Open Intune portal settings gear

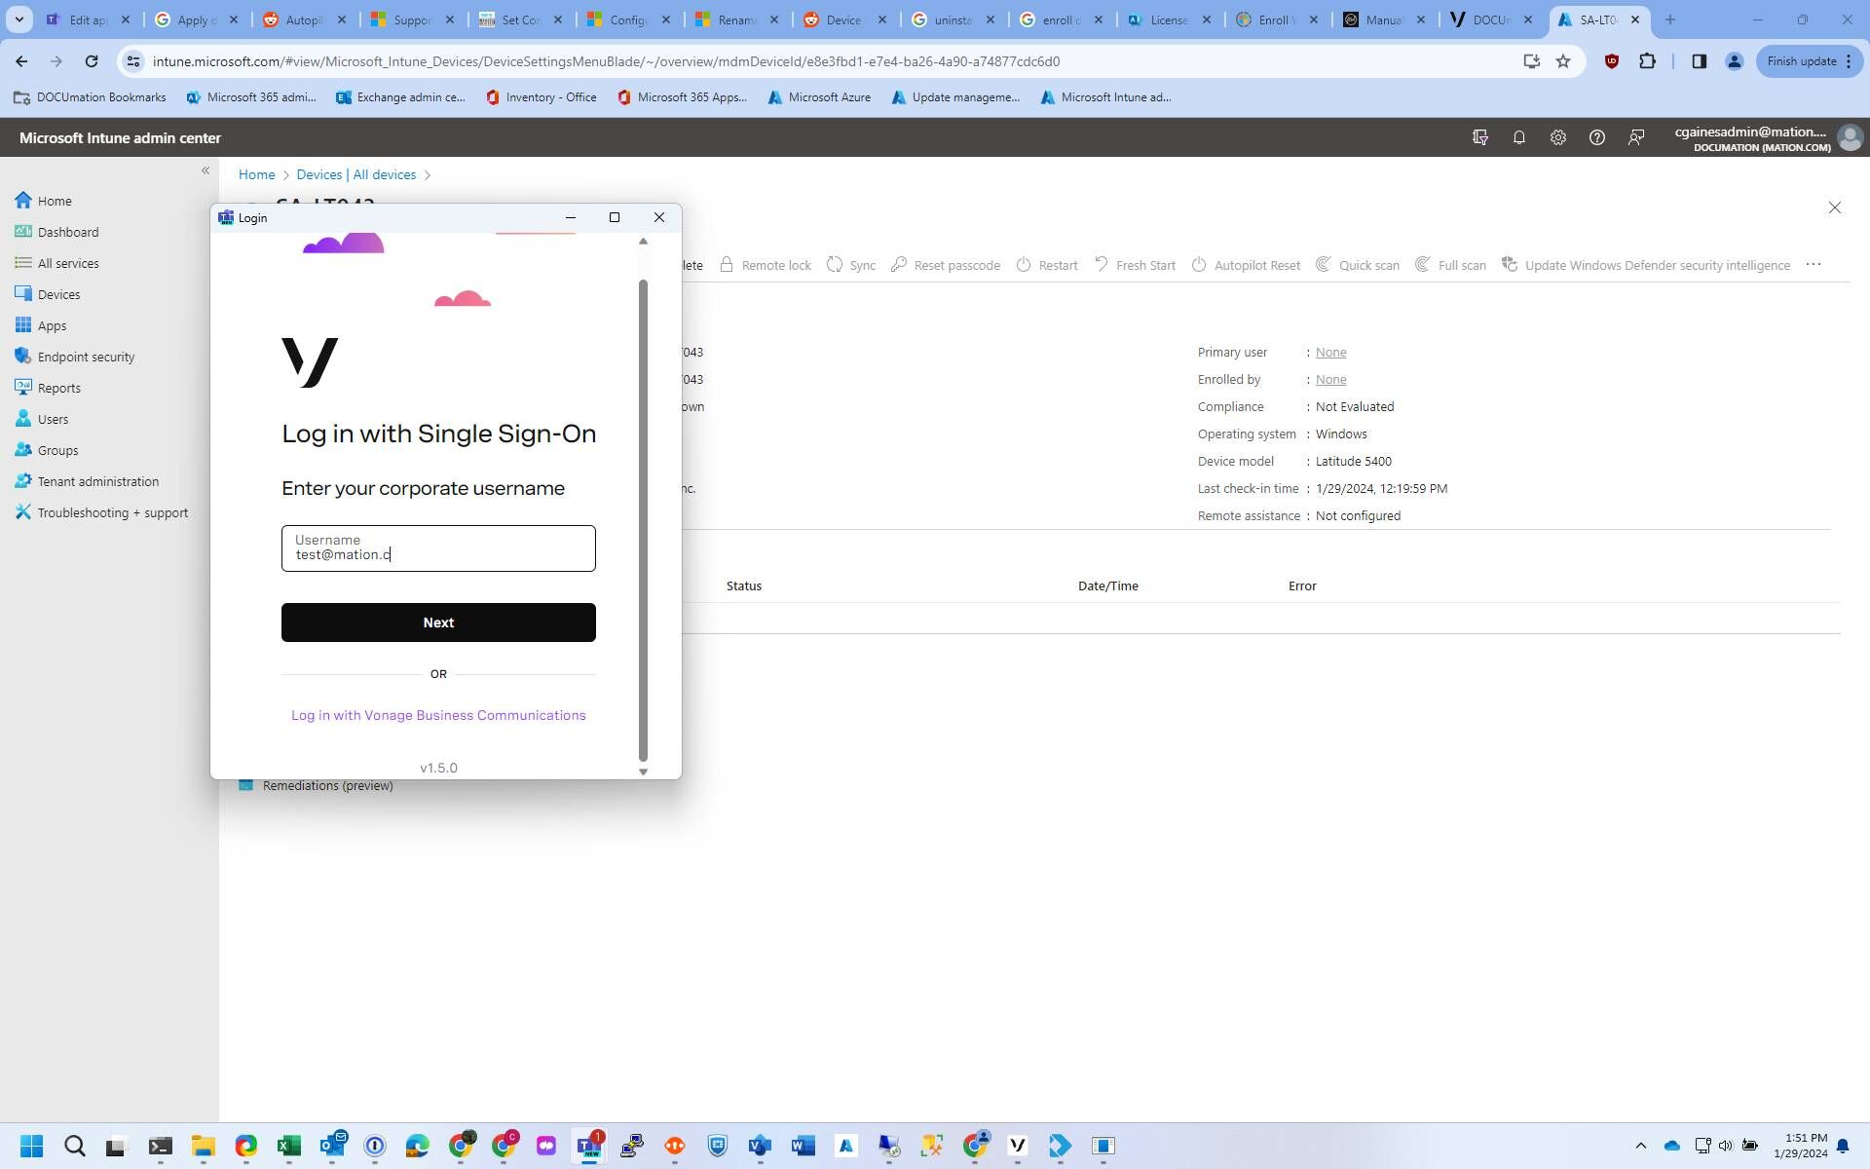coord(1557,137)
